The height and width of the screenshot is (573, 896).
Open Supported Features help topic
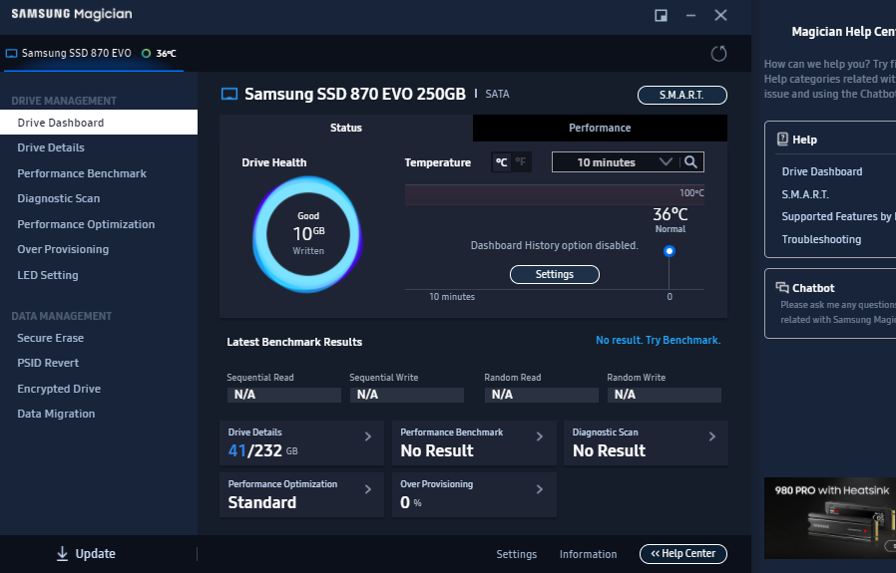(838, 216)
